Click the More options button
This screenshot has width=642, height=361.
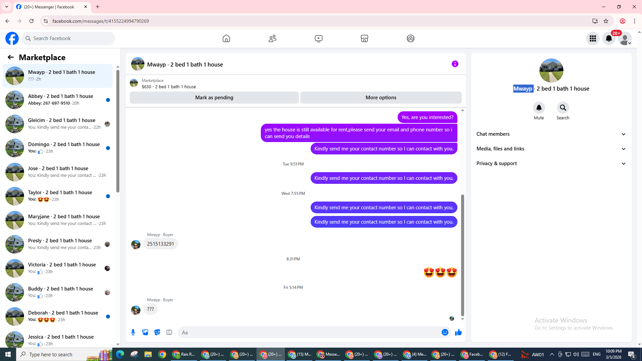(x=381, y=98)
